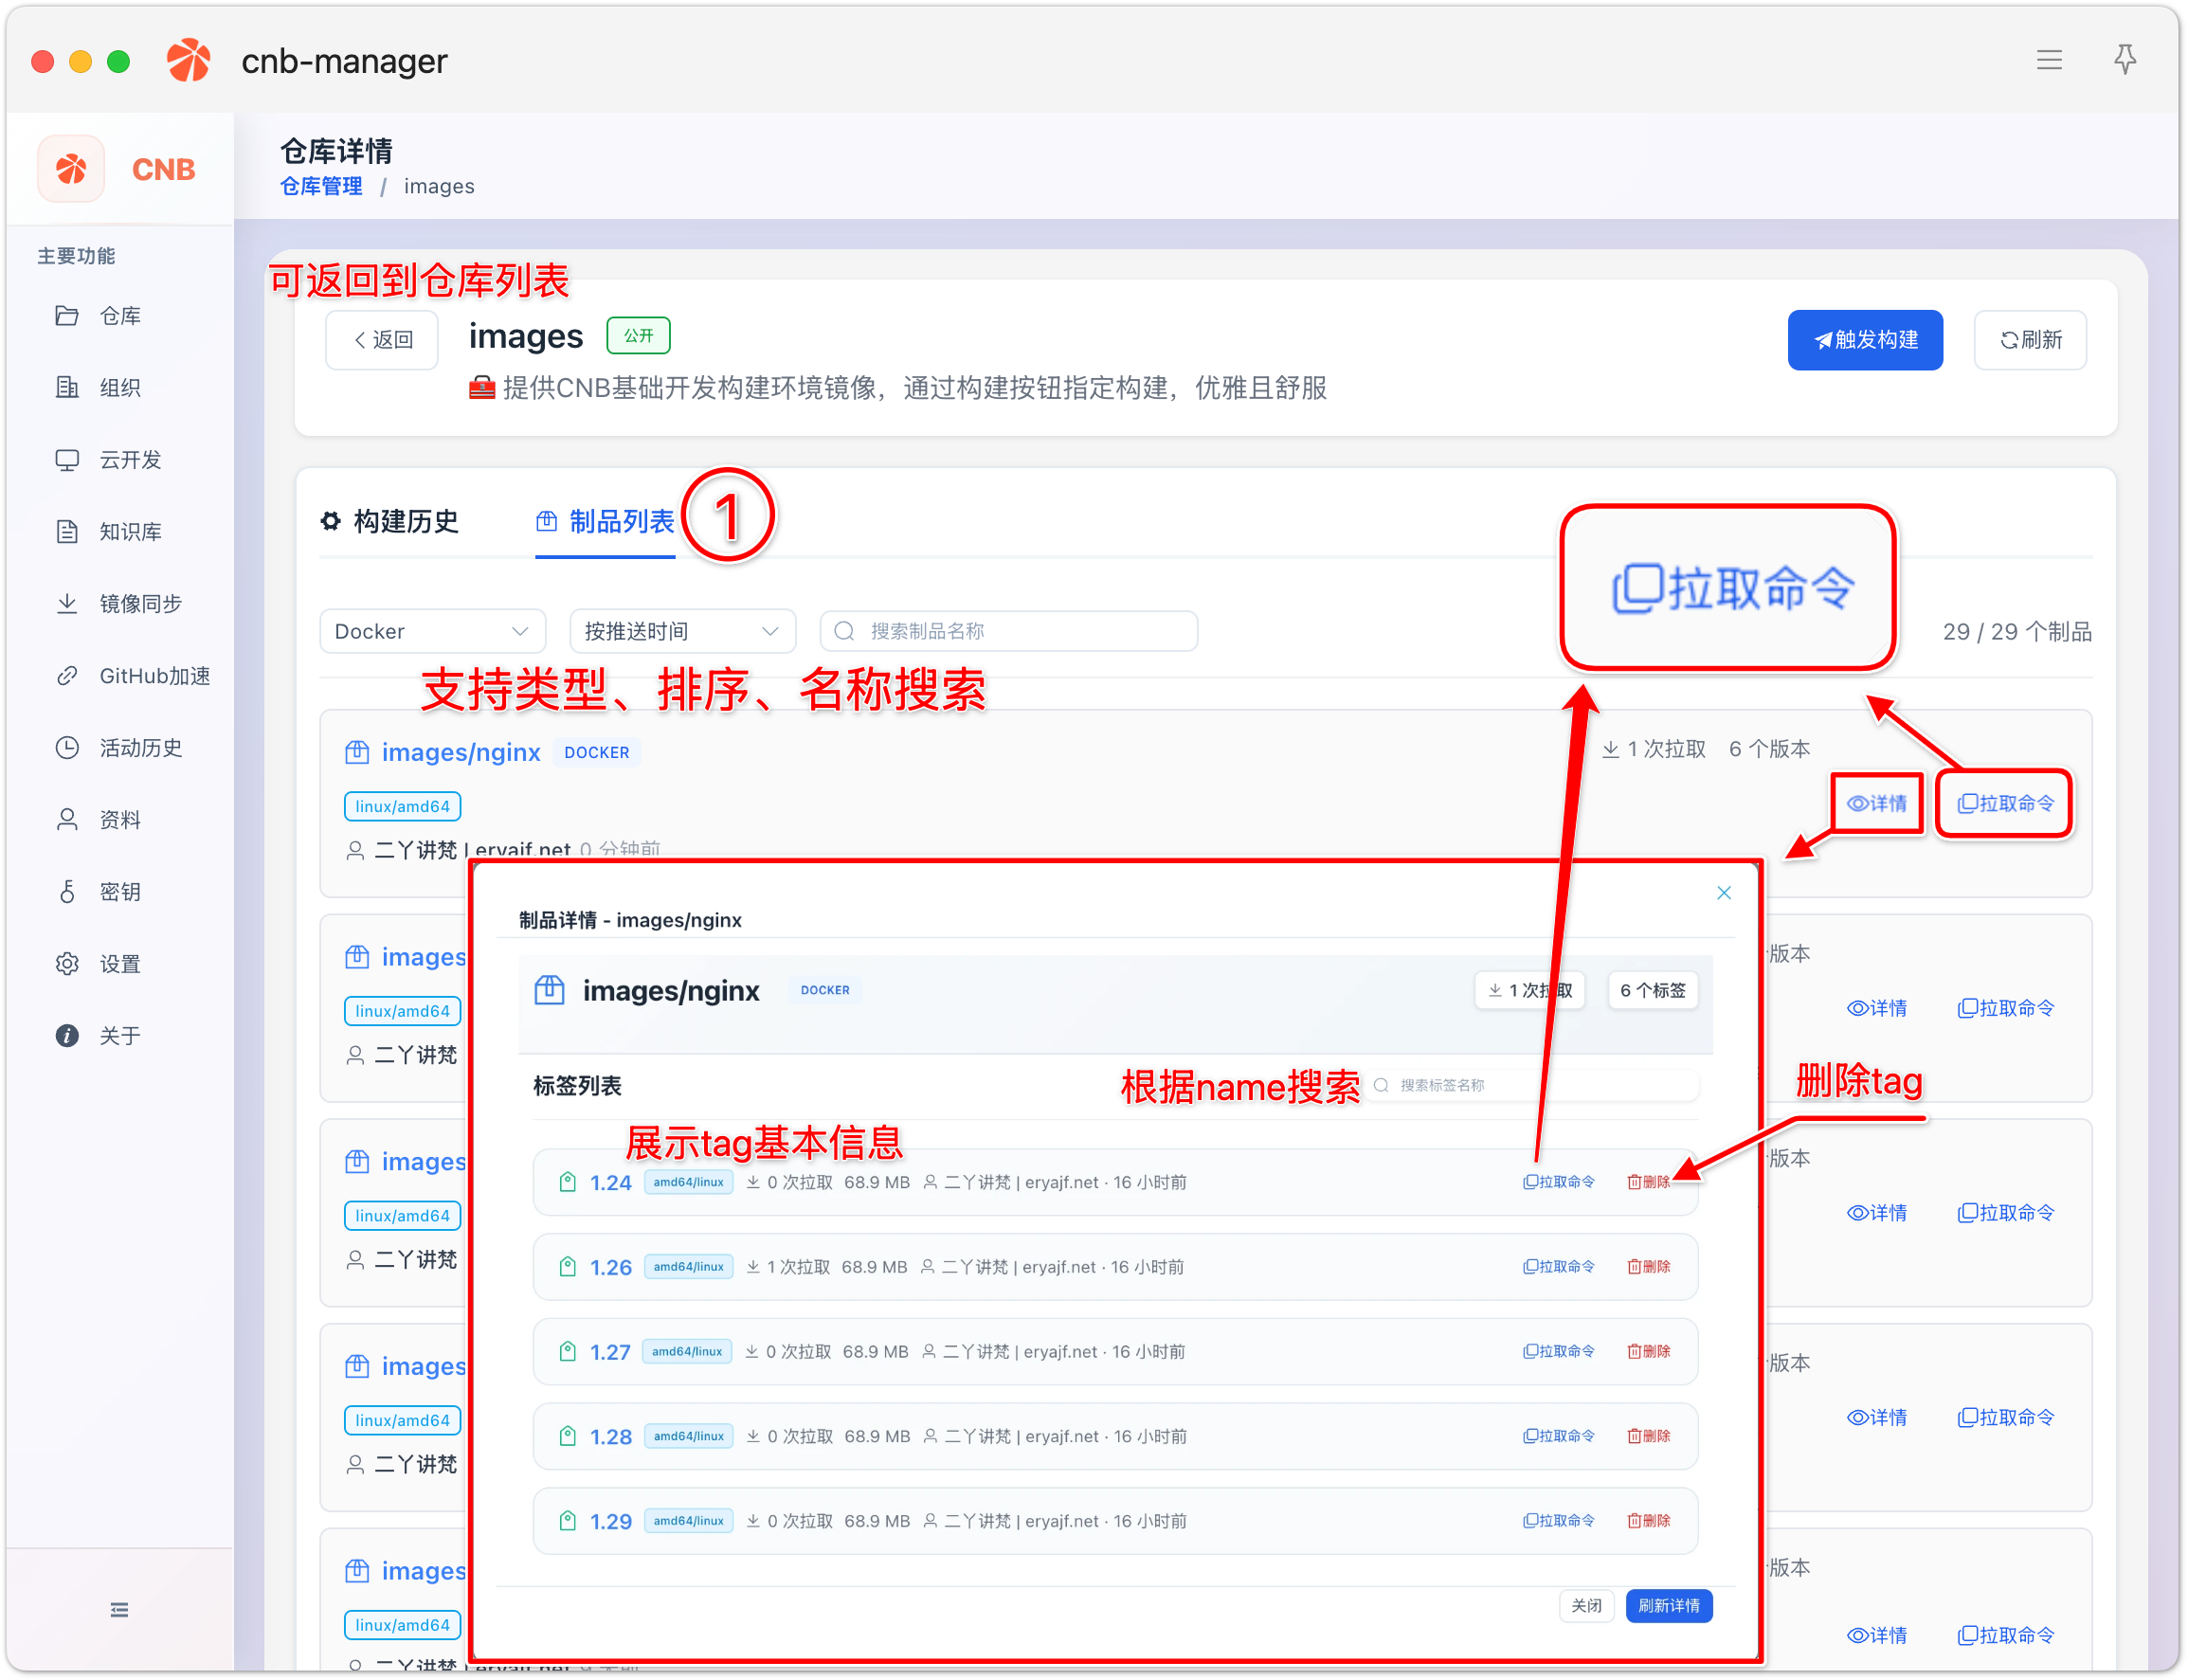Screen dimensions: 2188x1680
Task: Copy pull command for tag 1.29
Action: click(1559, 1521)
